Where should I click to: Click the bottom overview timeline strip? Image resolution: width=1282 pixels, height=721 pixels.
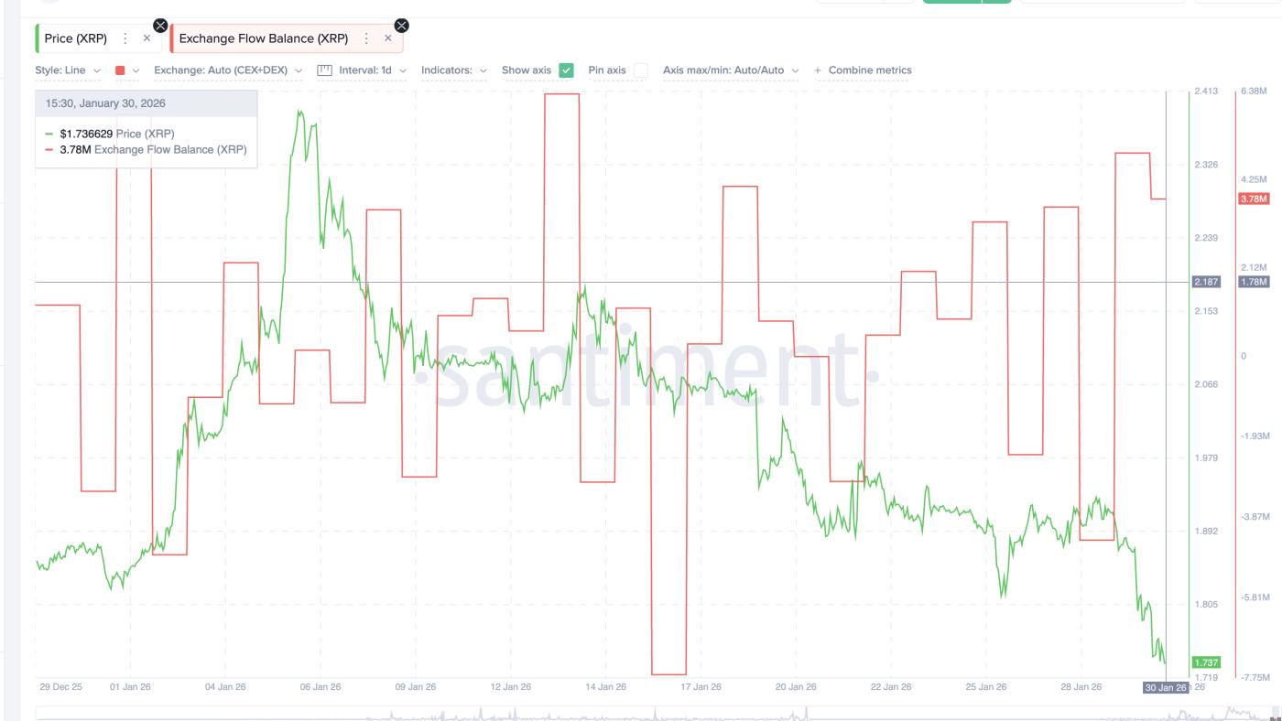point(641,712)
